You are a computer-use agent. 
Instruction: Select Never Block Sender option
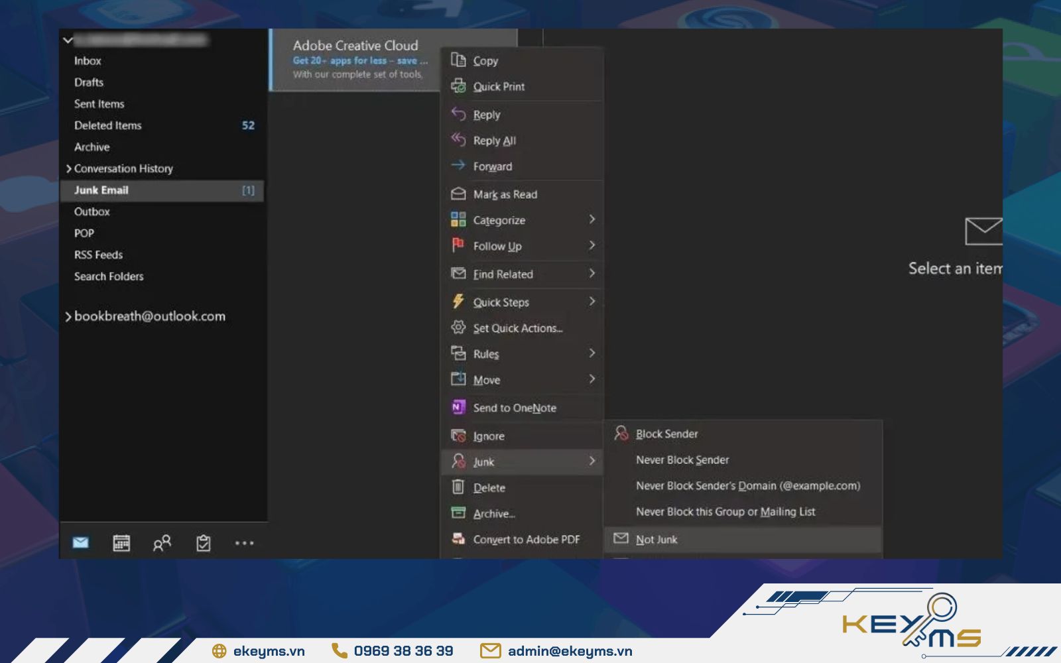682,460
